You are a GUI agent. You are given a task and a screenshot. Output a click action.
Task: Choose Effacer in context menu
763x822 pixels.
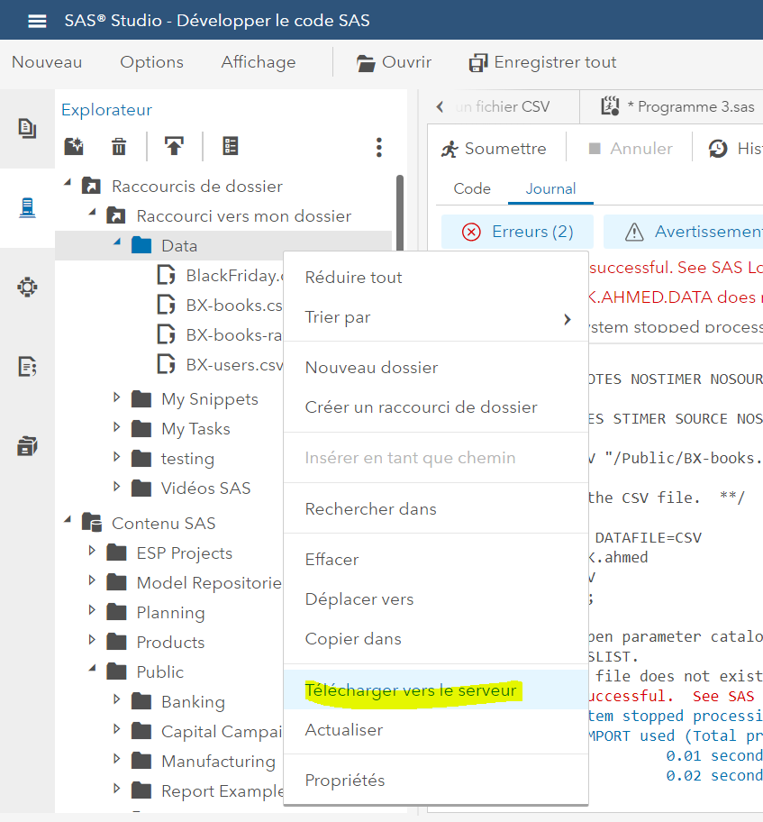pyautogui.click(x=436, y=560)
